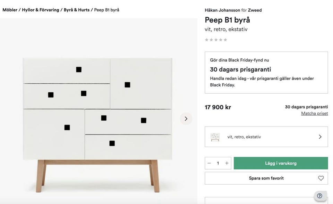Open the help question mark bubble
333x204 pixels.
coord(319,196)
